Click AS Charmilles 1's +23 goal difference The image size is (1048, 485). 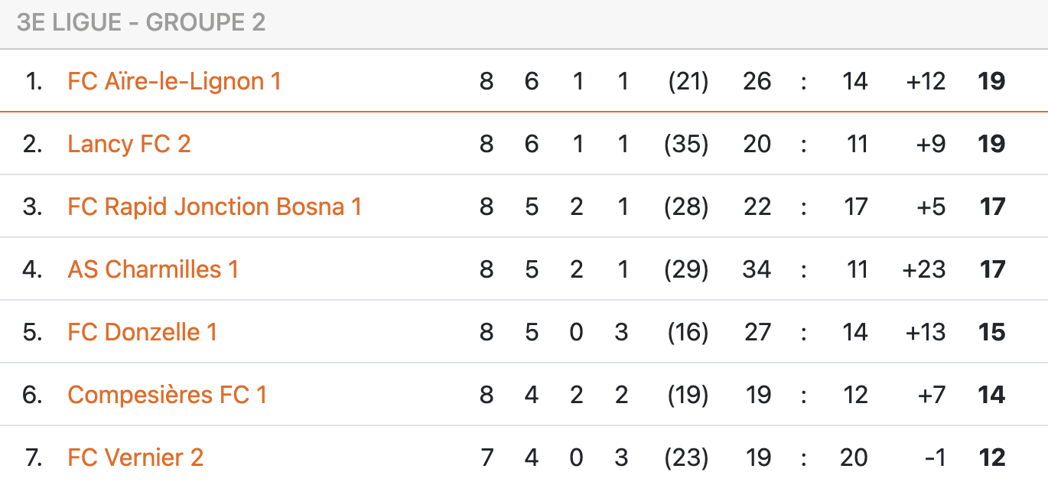pyautogui.click(x=924, y=269)
